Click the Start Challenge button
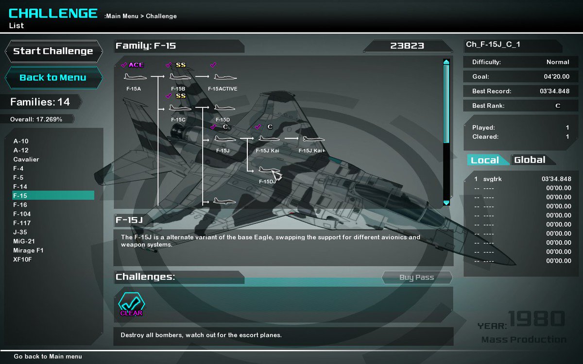 [x=53, y=51]
